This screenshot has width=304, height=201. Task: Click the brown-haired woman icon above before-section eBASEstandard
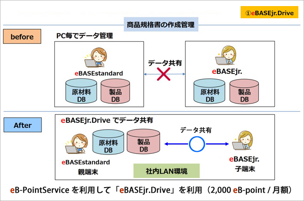point(96,58)
